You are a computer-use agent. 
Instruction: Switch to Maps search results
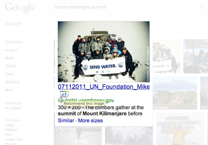pyautogui.click(x=9, y=58)
